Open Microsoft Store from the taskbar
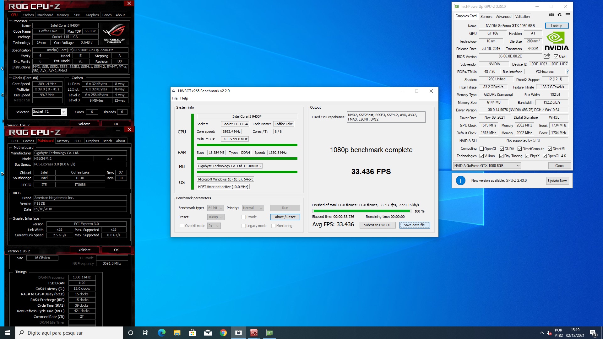 pyautogui.click(x=192, y=333)
